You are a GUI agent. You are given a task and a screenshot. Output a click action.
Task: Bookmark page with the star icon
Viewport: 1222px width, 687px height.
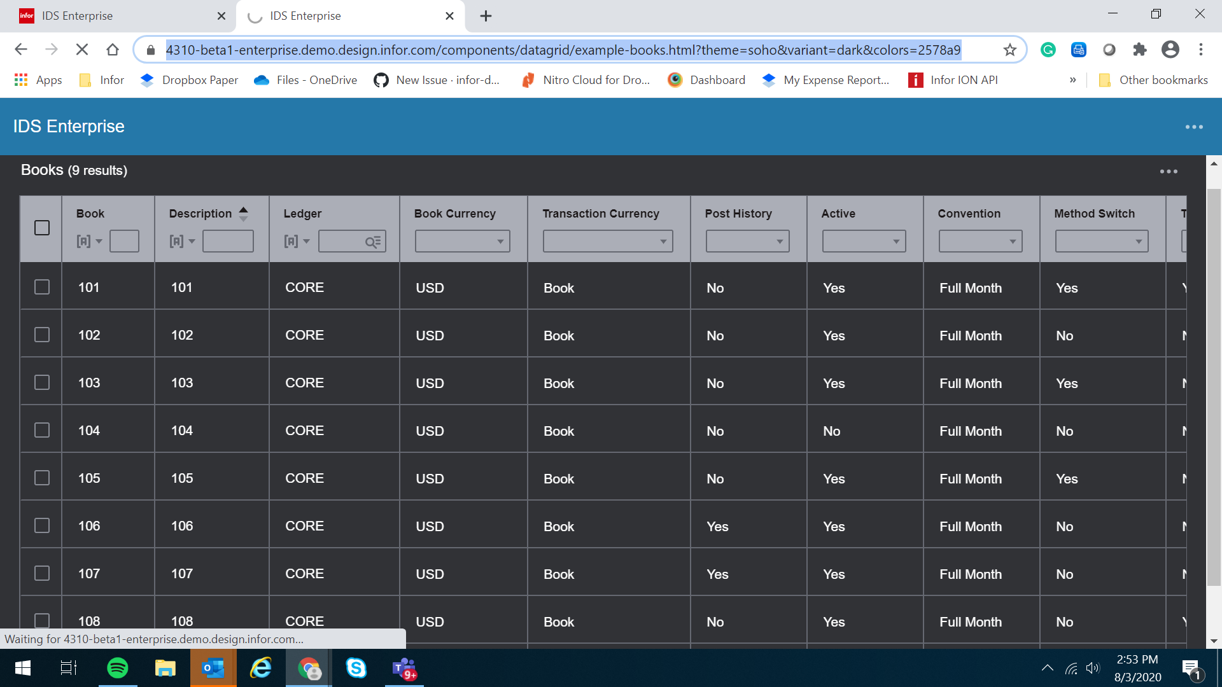pos(1009,50)
